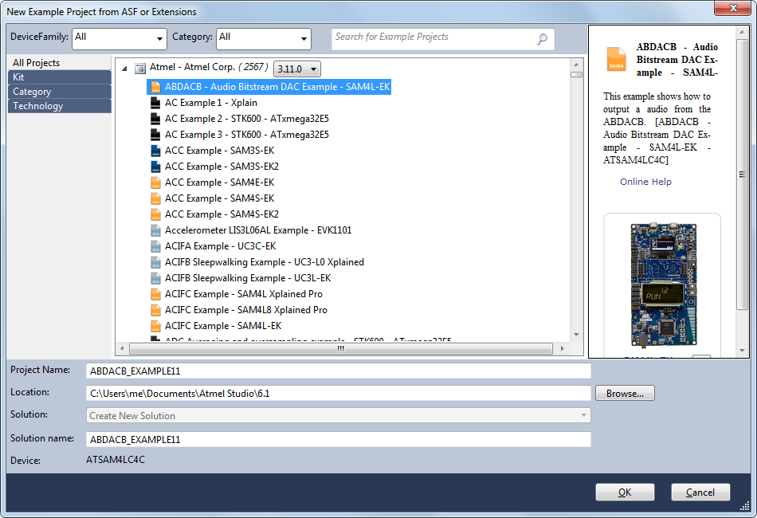The width and height of the screenshot is (757, 518).
Task: Select Accelerometer LIS3L06AL Example - EVK1101
Action: tap(258, 230)
